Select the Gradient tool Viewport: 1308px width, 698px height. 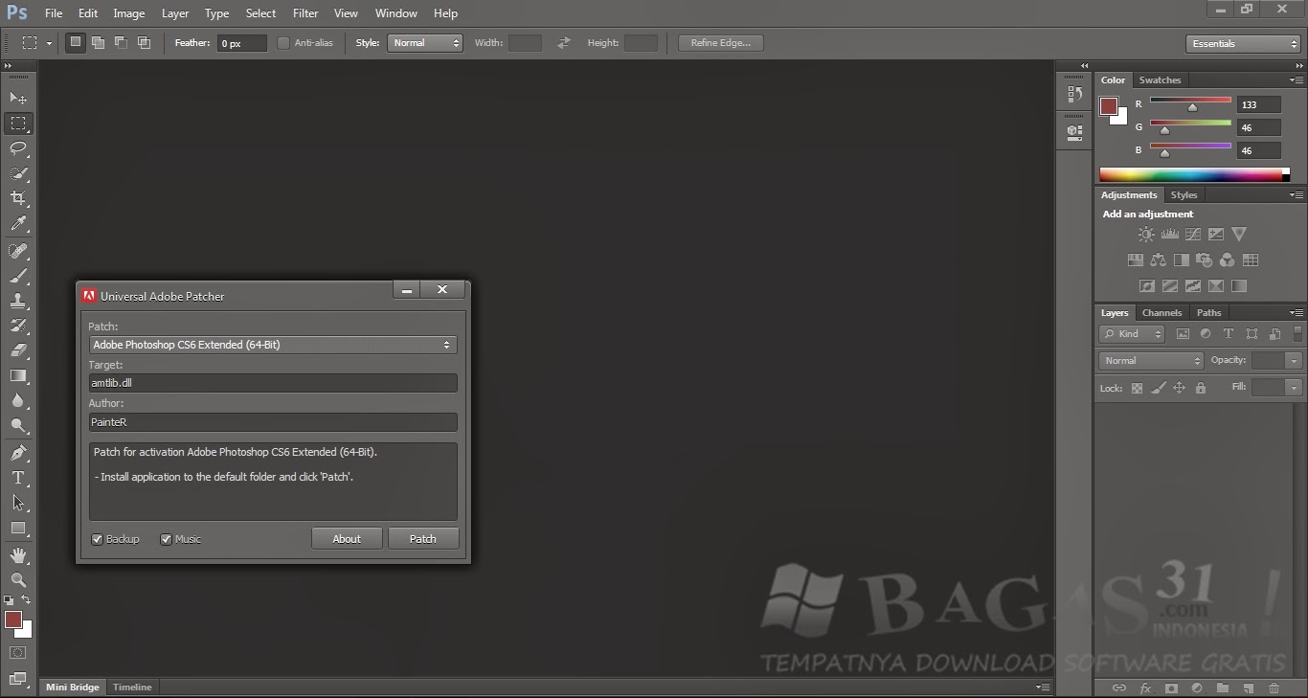tap(18, 375)
